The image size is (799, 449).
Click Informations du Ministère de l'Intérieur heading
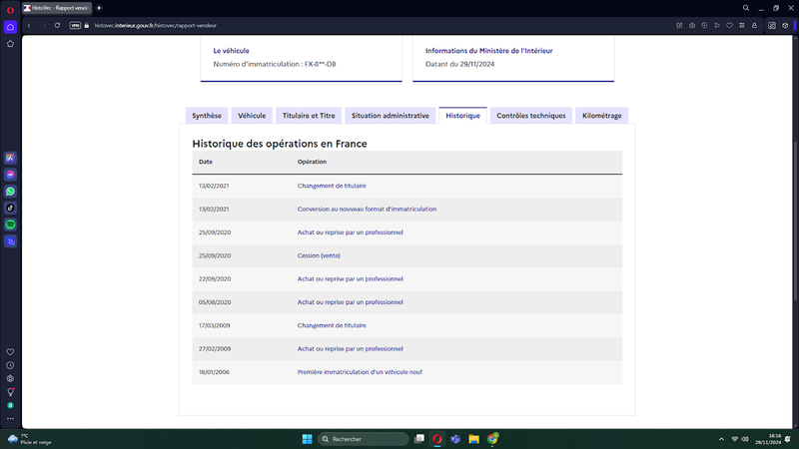(489, 51)
